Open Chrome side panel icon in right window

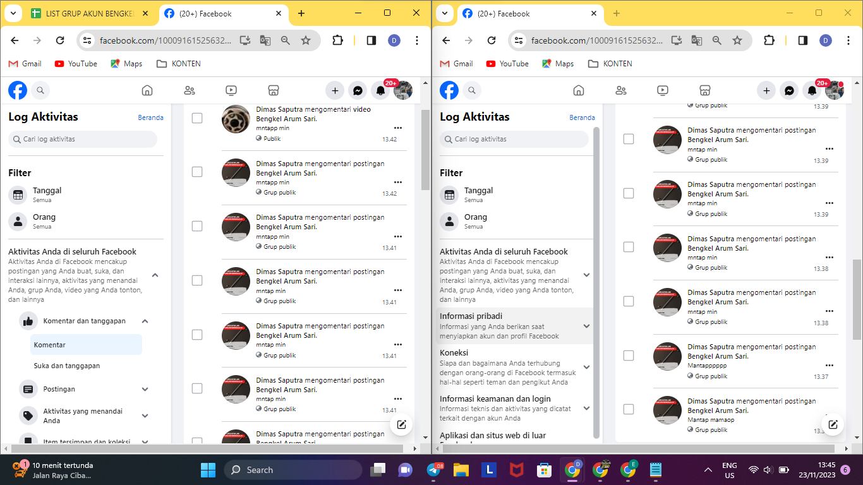point(803,40)
